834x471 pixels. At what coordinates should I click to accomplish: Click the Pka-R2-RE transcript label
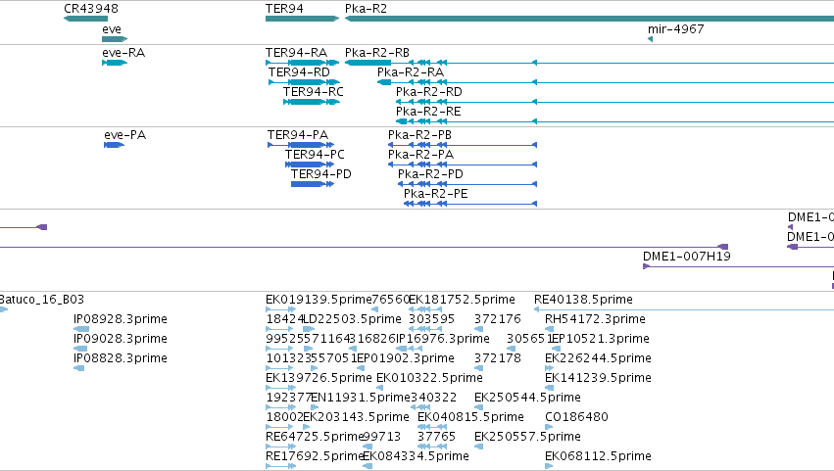pos(428,112)
